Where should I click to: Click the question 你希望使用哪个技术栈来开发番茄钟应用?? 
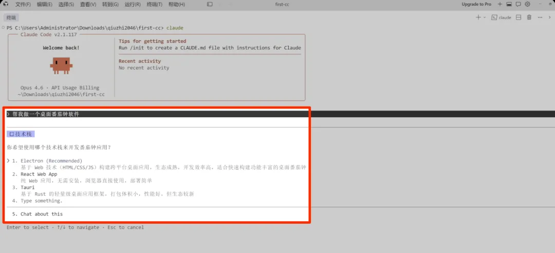click(x=59, y=147)
